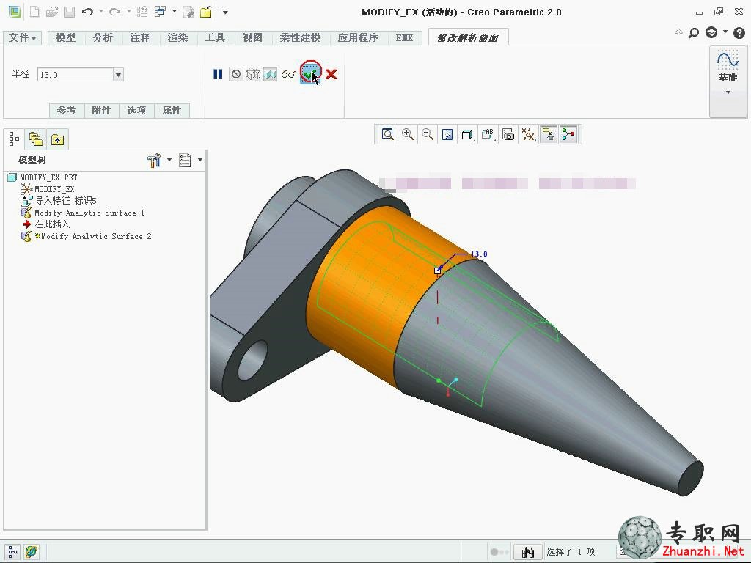The width and height of the screenshot is (751, 563).
Task: Switch to the 工具 ribbon tab
Action: pyautogui.click(x=215, y=37)
